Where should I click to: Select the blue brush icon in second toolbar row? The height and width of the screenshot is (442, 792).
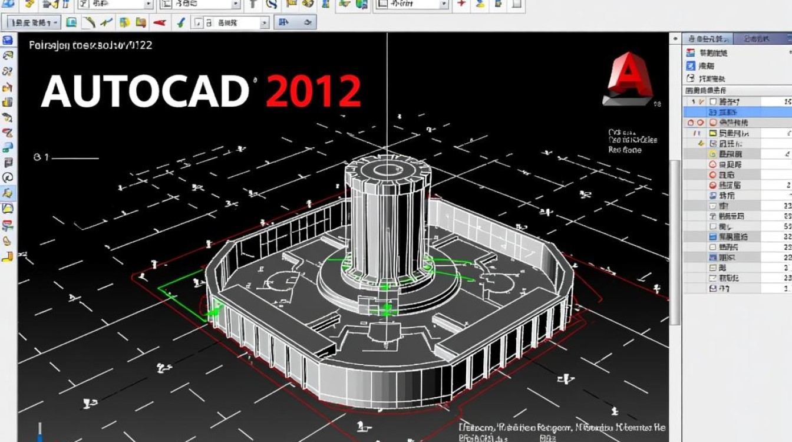181,23
